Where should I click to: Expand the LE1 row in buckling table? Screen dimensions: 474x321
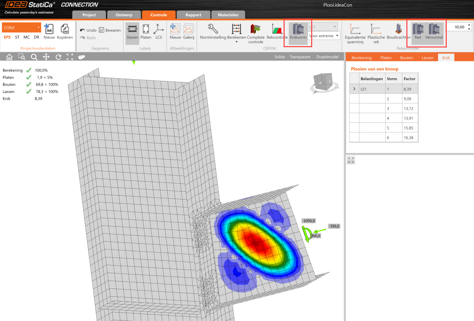354,89
